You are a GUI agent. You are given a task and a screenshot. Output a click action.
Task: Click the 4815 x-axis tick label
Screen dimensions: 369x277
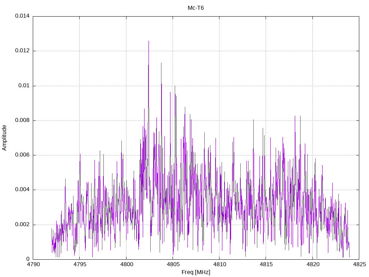pos(266,264)
